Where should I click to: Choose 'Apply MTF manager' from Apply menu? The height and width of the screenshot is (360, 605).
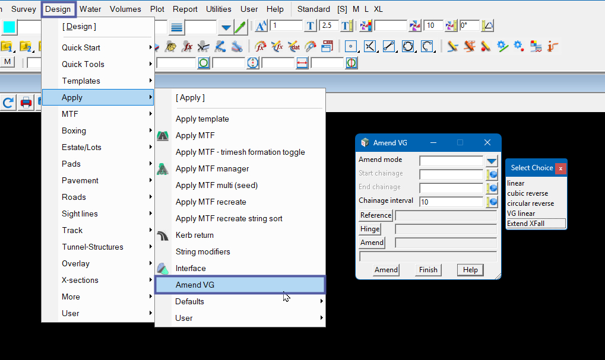pos(212,168)
